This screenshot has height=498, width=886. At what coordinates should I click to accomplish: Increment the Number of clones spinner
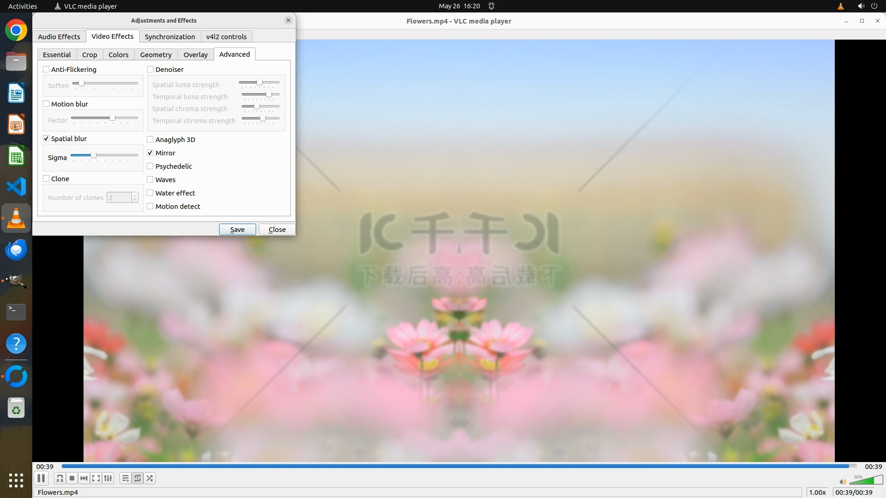click(x=135, y=195)
